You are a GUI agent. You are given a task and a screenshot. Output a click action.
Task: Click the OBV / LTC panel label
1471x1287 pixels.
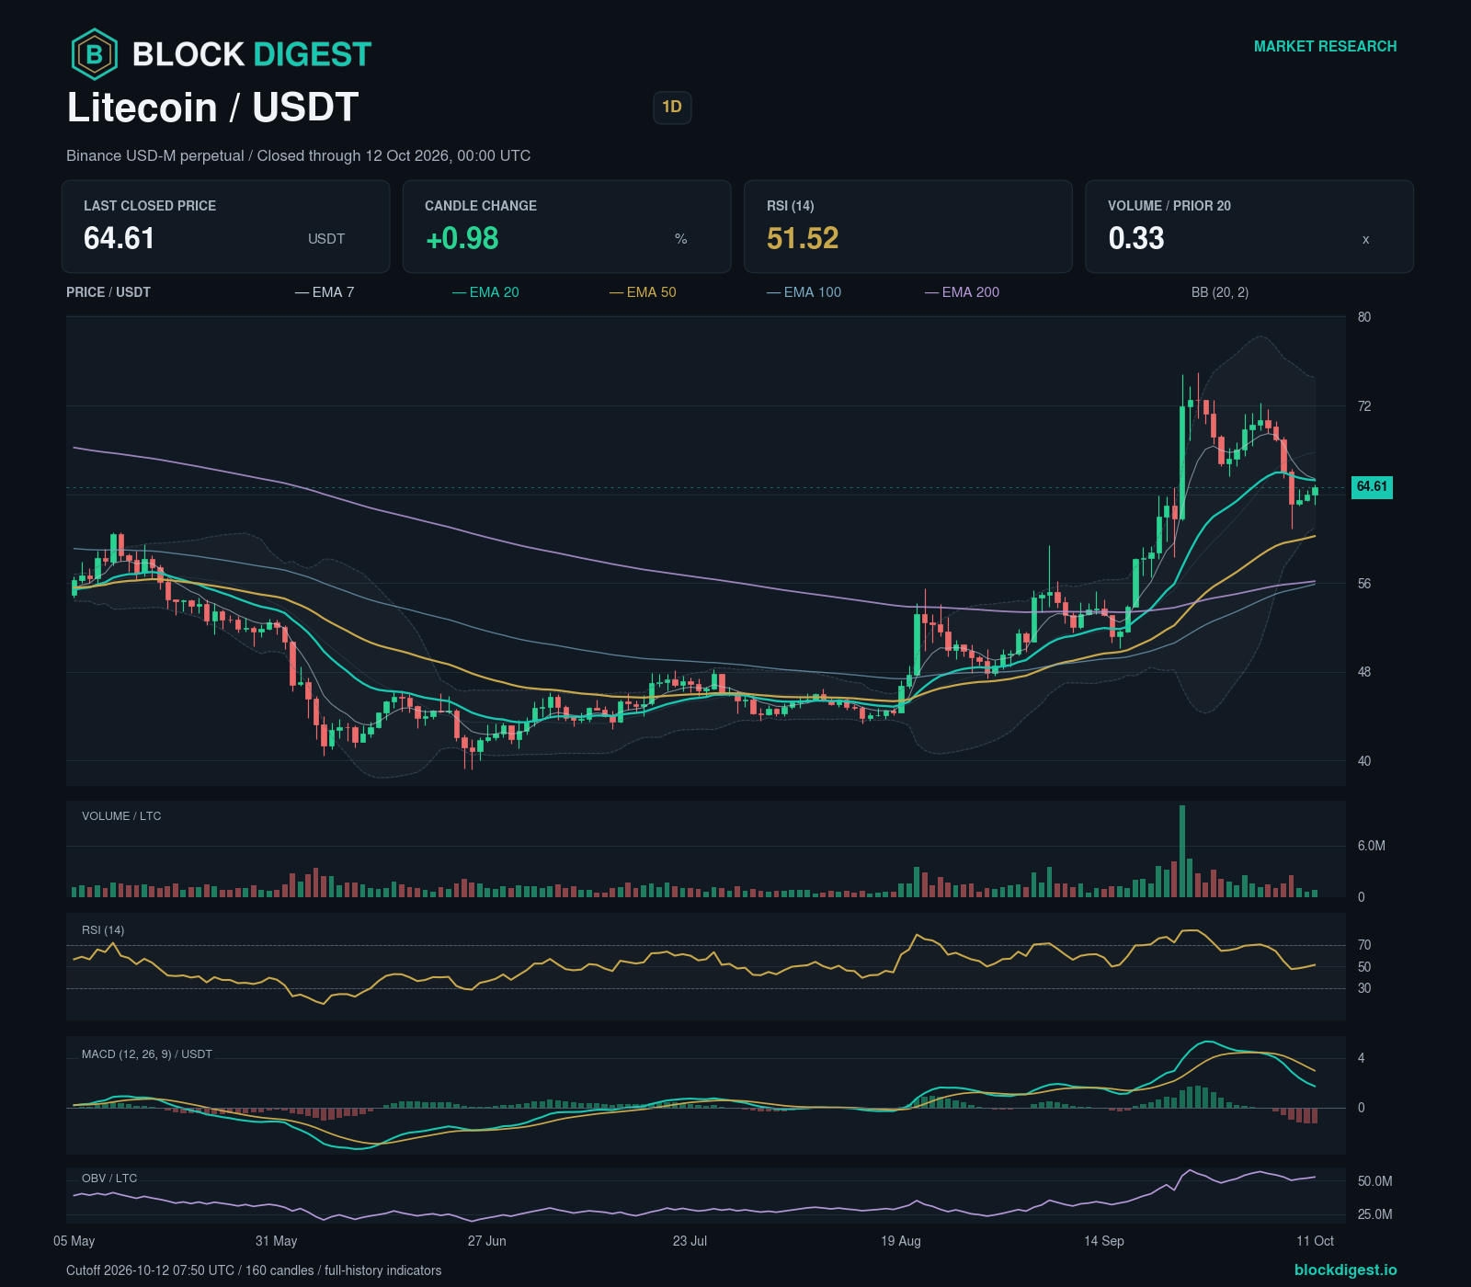click(109, 1179)
